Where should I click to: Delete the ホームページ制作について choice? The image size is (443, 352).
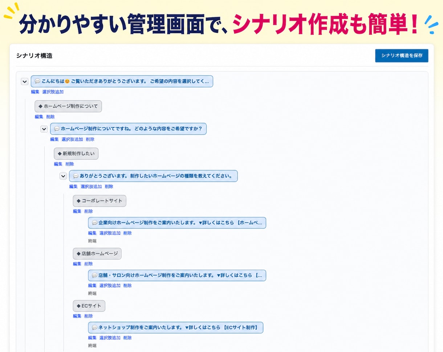50,117
